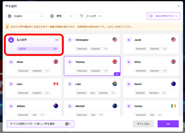Click the Irish flag on Connor card
185x133 pixels.
[x=173, y=106]
